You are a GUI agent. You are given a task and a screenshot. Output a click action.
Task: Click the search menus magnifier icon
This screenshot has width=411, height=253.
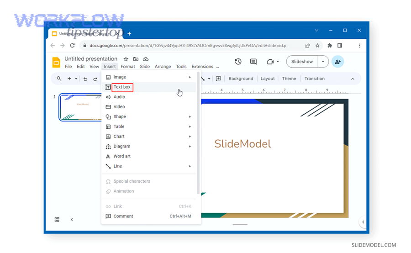click(x=59, y=79)
